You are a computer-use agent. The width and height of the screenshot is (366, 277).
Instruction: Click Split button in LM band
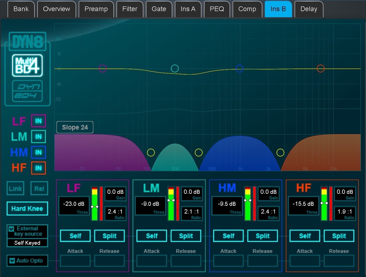point(186,236)
